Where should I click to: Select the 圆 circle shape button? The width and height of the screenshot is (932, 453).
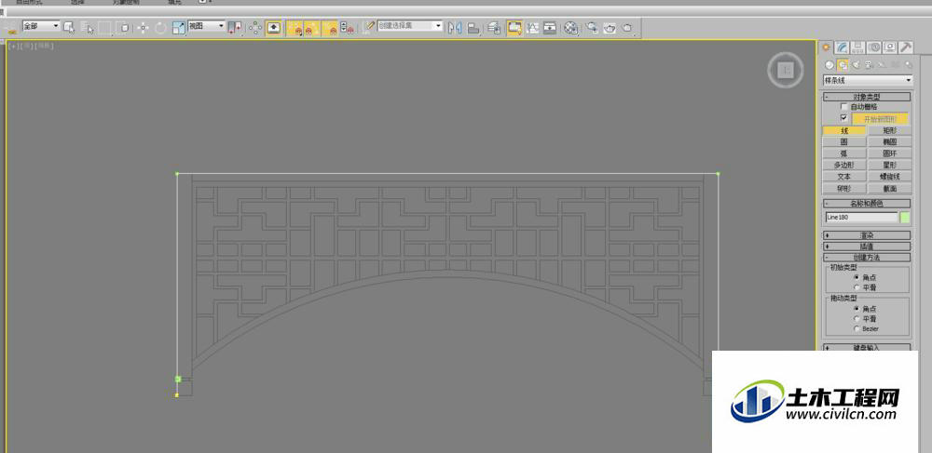point(844,141)
